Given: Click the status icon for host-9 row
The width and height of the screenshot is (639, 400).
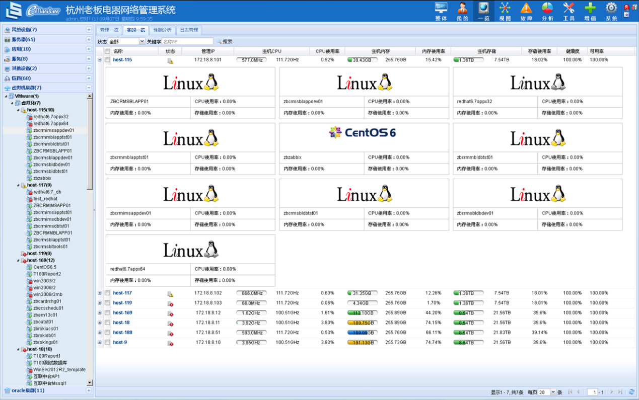Looking at the screenshot, I should 170,343.
